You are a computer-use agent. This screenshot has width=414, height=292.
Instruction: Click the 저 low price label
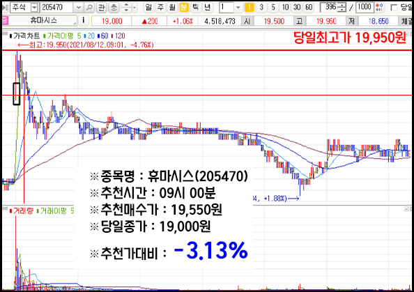point(351,21)
